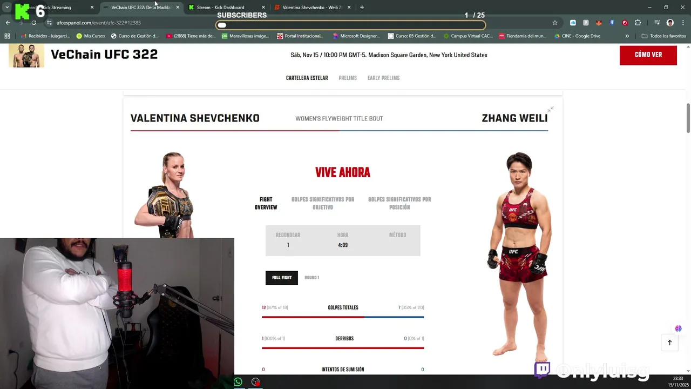The image size is (691, 389).
Task: Click the UFC 322 event poster thumbnail
Action: (x=26, y=56)
